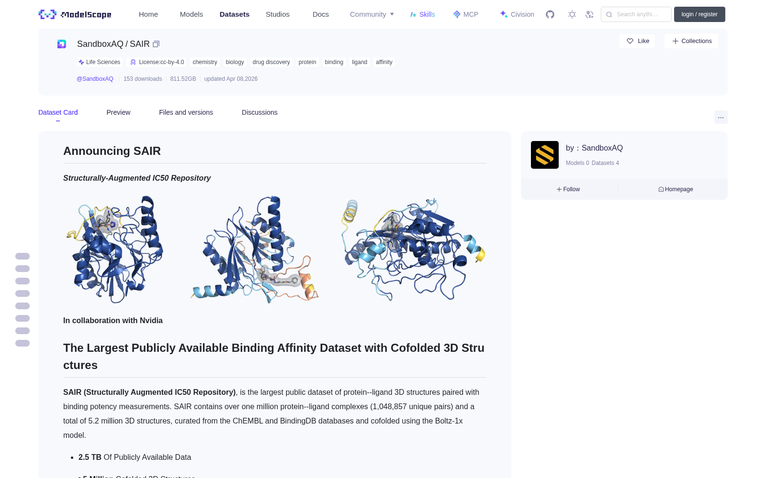Switch to the Files and versions tab

tap(186, 112)
